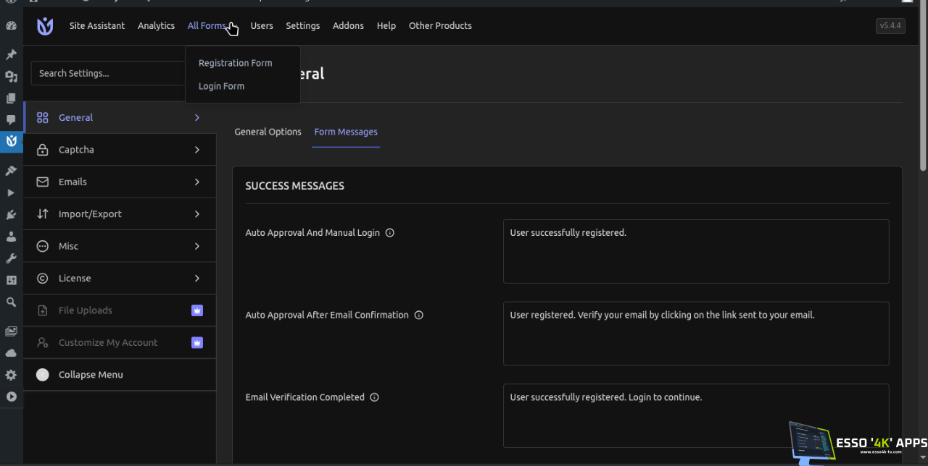Click the crown badge on Customize My Account

tap(197, 343)
